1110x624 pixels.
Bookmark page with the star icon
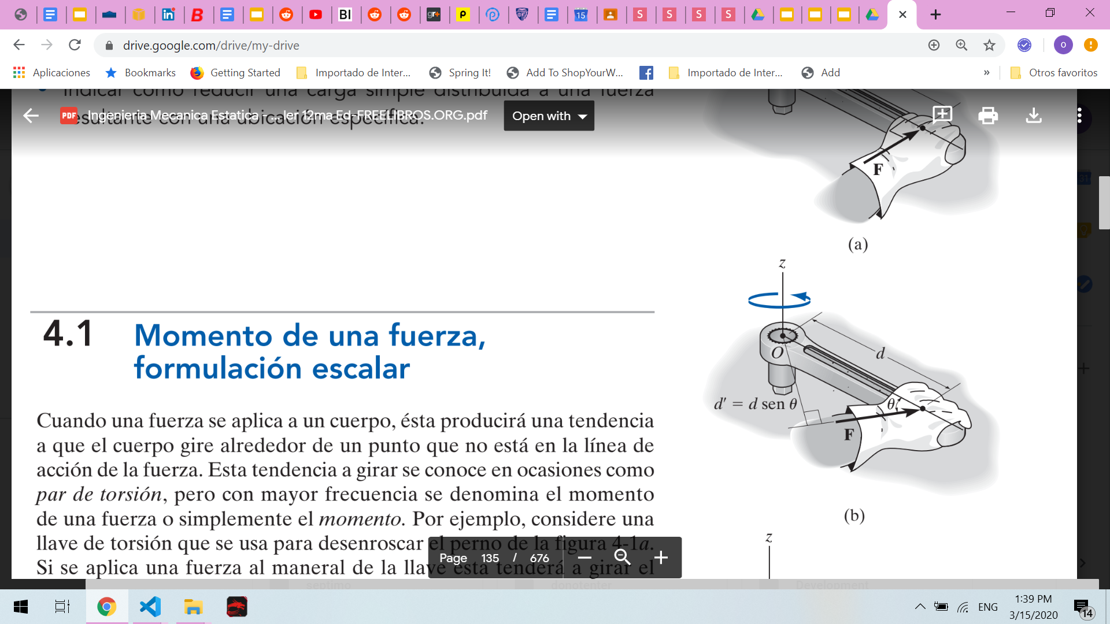point(989,45)
